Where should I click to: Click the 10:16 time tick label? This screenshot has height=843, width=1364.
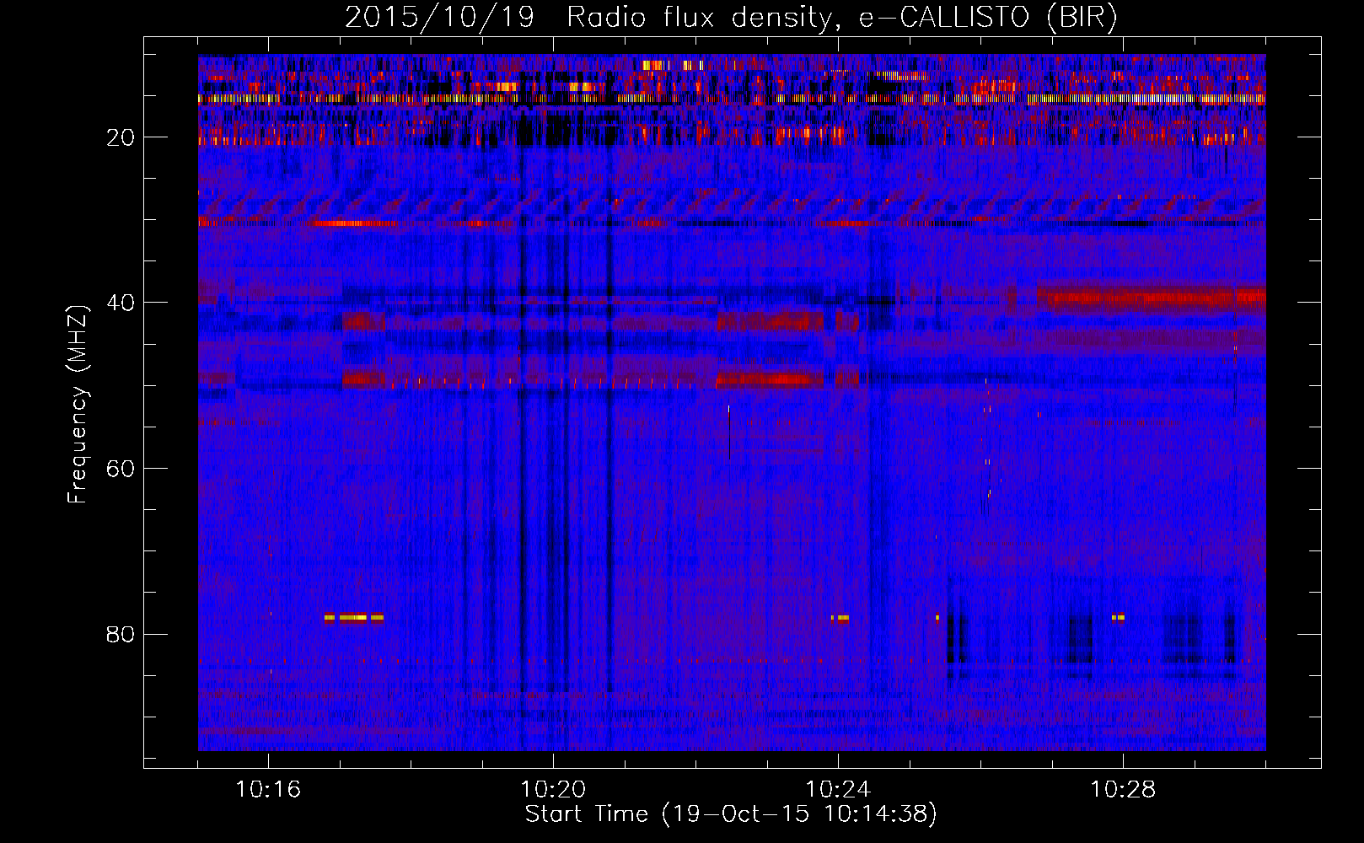tap(268, 789)
